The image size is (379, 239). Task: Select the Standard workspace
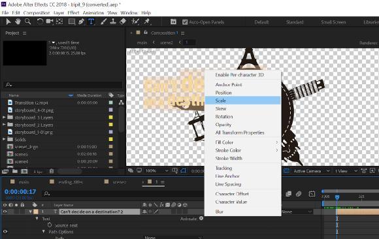click(295, 22)
